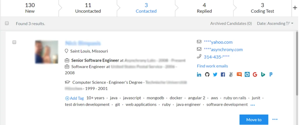Check the candidate's selection checkbox
The image size is (300, 125).
[14, 42]
